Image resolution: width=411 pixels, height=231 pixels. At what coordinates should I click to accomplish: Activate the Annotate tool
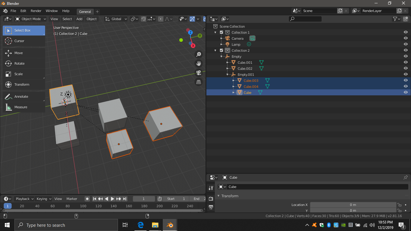click(x=24, y=97)
